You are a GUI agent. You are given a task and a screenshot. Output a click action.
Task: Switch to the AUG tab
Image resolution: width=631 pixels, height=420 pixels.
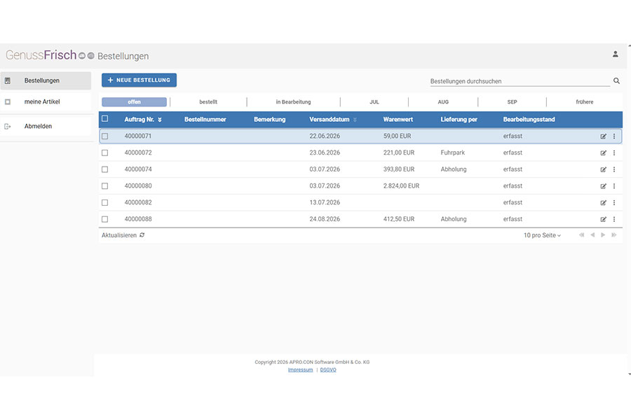pyautogui.click(x=443, y=102)
